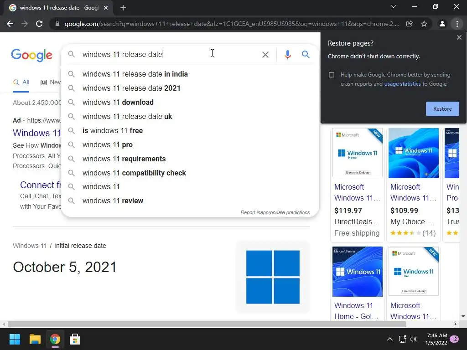Select the All results tab
The width and height of the screenshot is (467, 350).
pyautogui.click(x=21, y=82)
